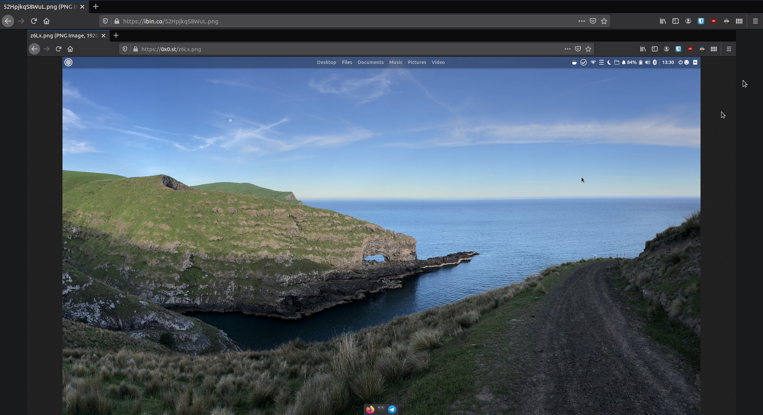Viewport: 763px width, 415px height.
Task: Go back in the outer ibin.co browser
Action: click(8, 21)
